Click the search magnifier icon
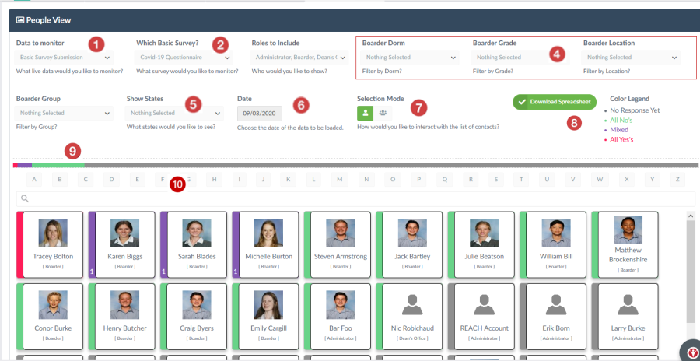700x361 pixels. pos(25,198)
